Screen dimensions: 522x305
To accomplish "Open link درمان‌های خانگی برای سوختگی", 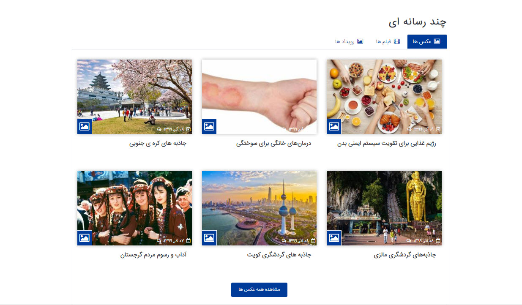I will [273, 144].
